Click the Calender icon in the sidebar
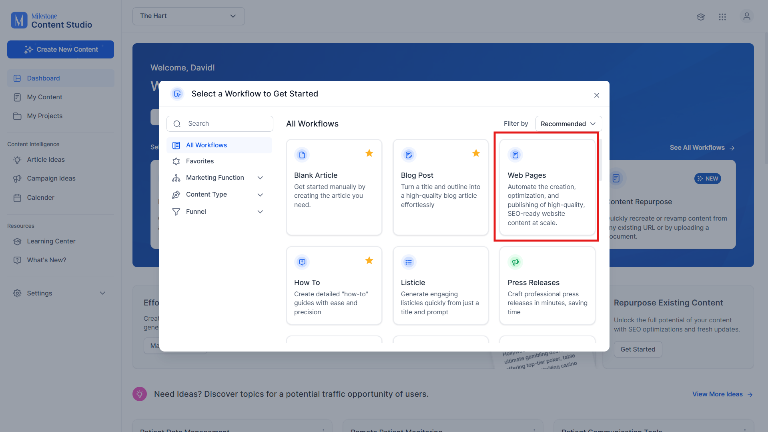This screenshot has width=768, height=432. tap(17, 198)
